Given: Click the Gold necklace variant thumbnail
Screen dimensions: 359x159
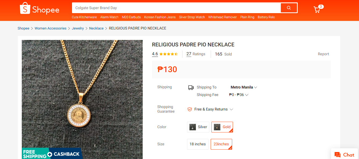Looking at the screenshot, I should [x=217, y=127].
